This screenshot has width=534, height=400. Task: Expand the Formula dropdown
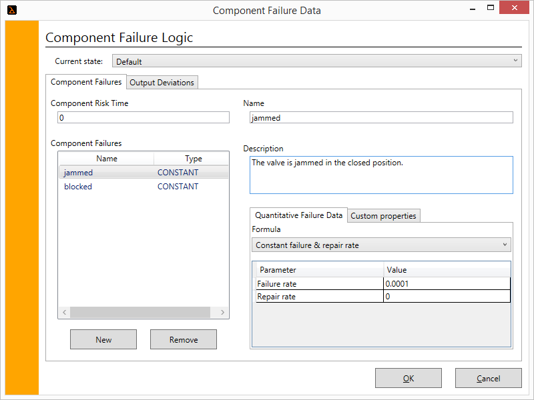tap(381, 245)
